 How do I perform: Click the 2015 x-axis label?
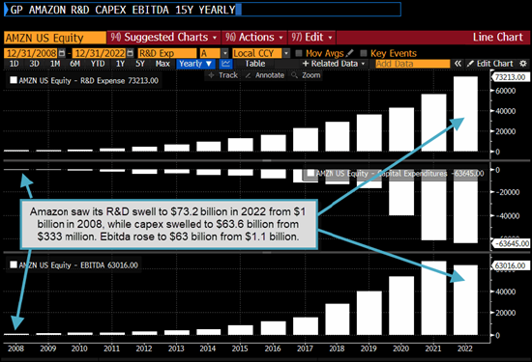click(x=240, y=348)
